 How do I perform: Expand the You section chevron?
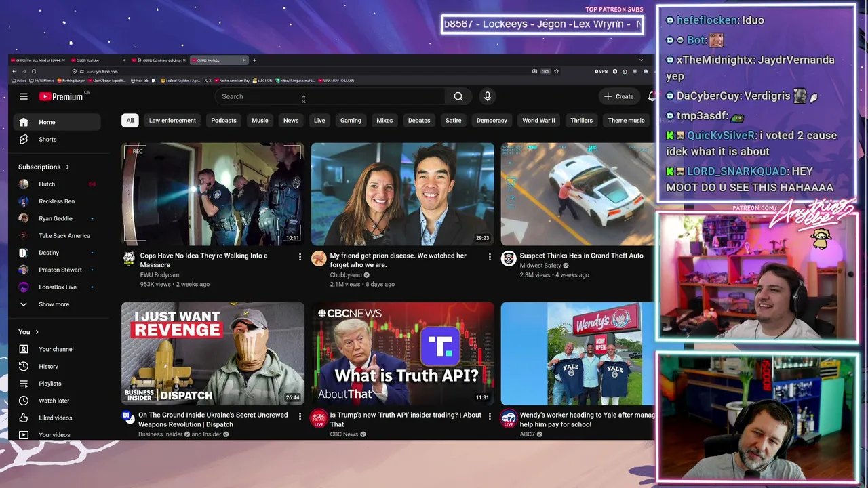(x=37, y=332)
